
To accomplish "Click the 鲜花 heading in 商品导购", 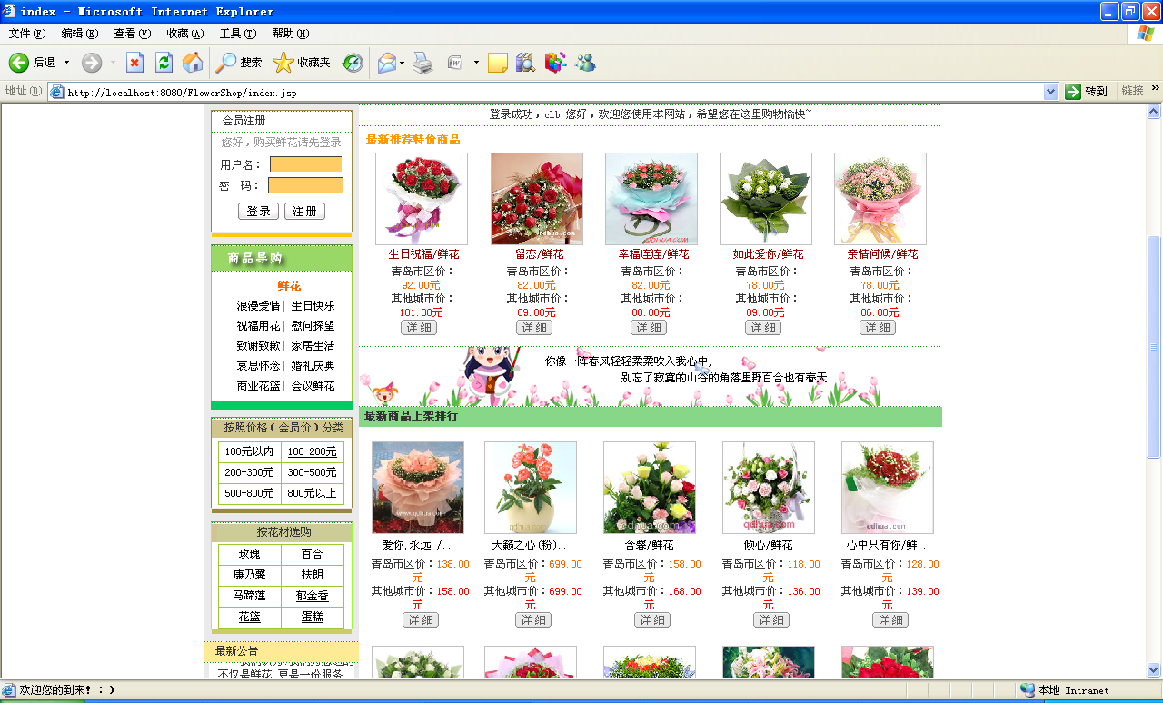I will coord(289,286).
